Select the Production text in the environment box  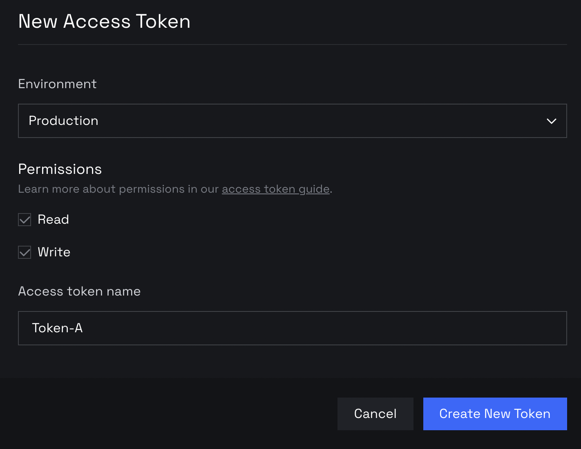(63, 121)
